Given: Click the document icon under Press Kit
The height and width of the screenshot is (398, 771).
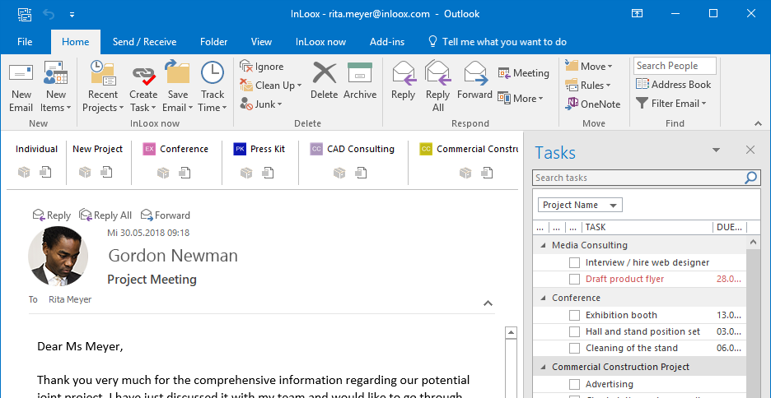Looking at the screenshot, I should tap(268, 173).
